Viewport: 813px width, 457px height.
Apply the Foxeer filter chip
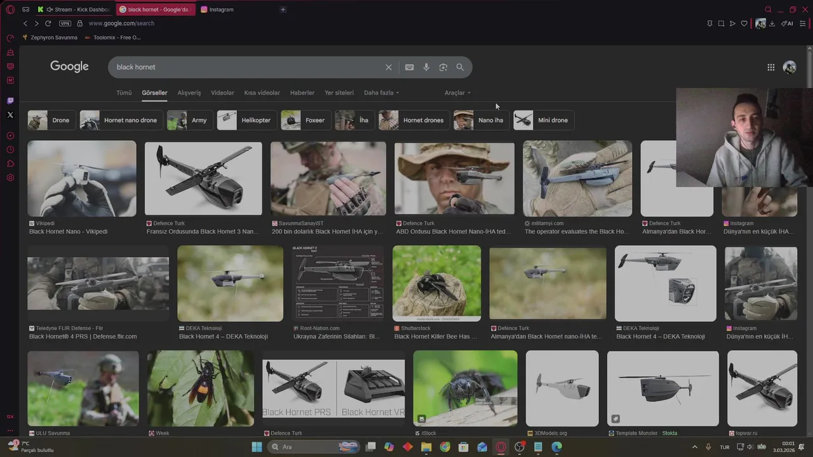coord(306,120)
